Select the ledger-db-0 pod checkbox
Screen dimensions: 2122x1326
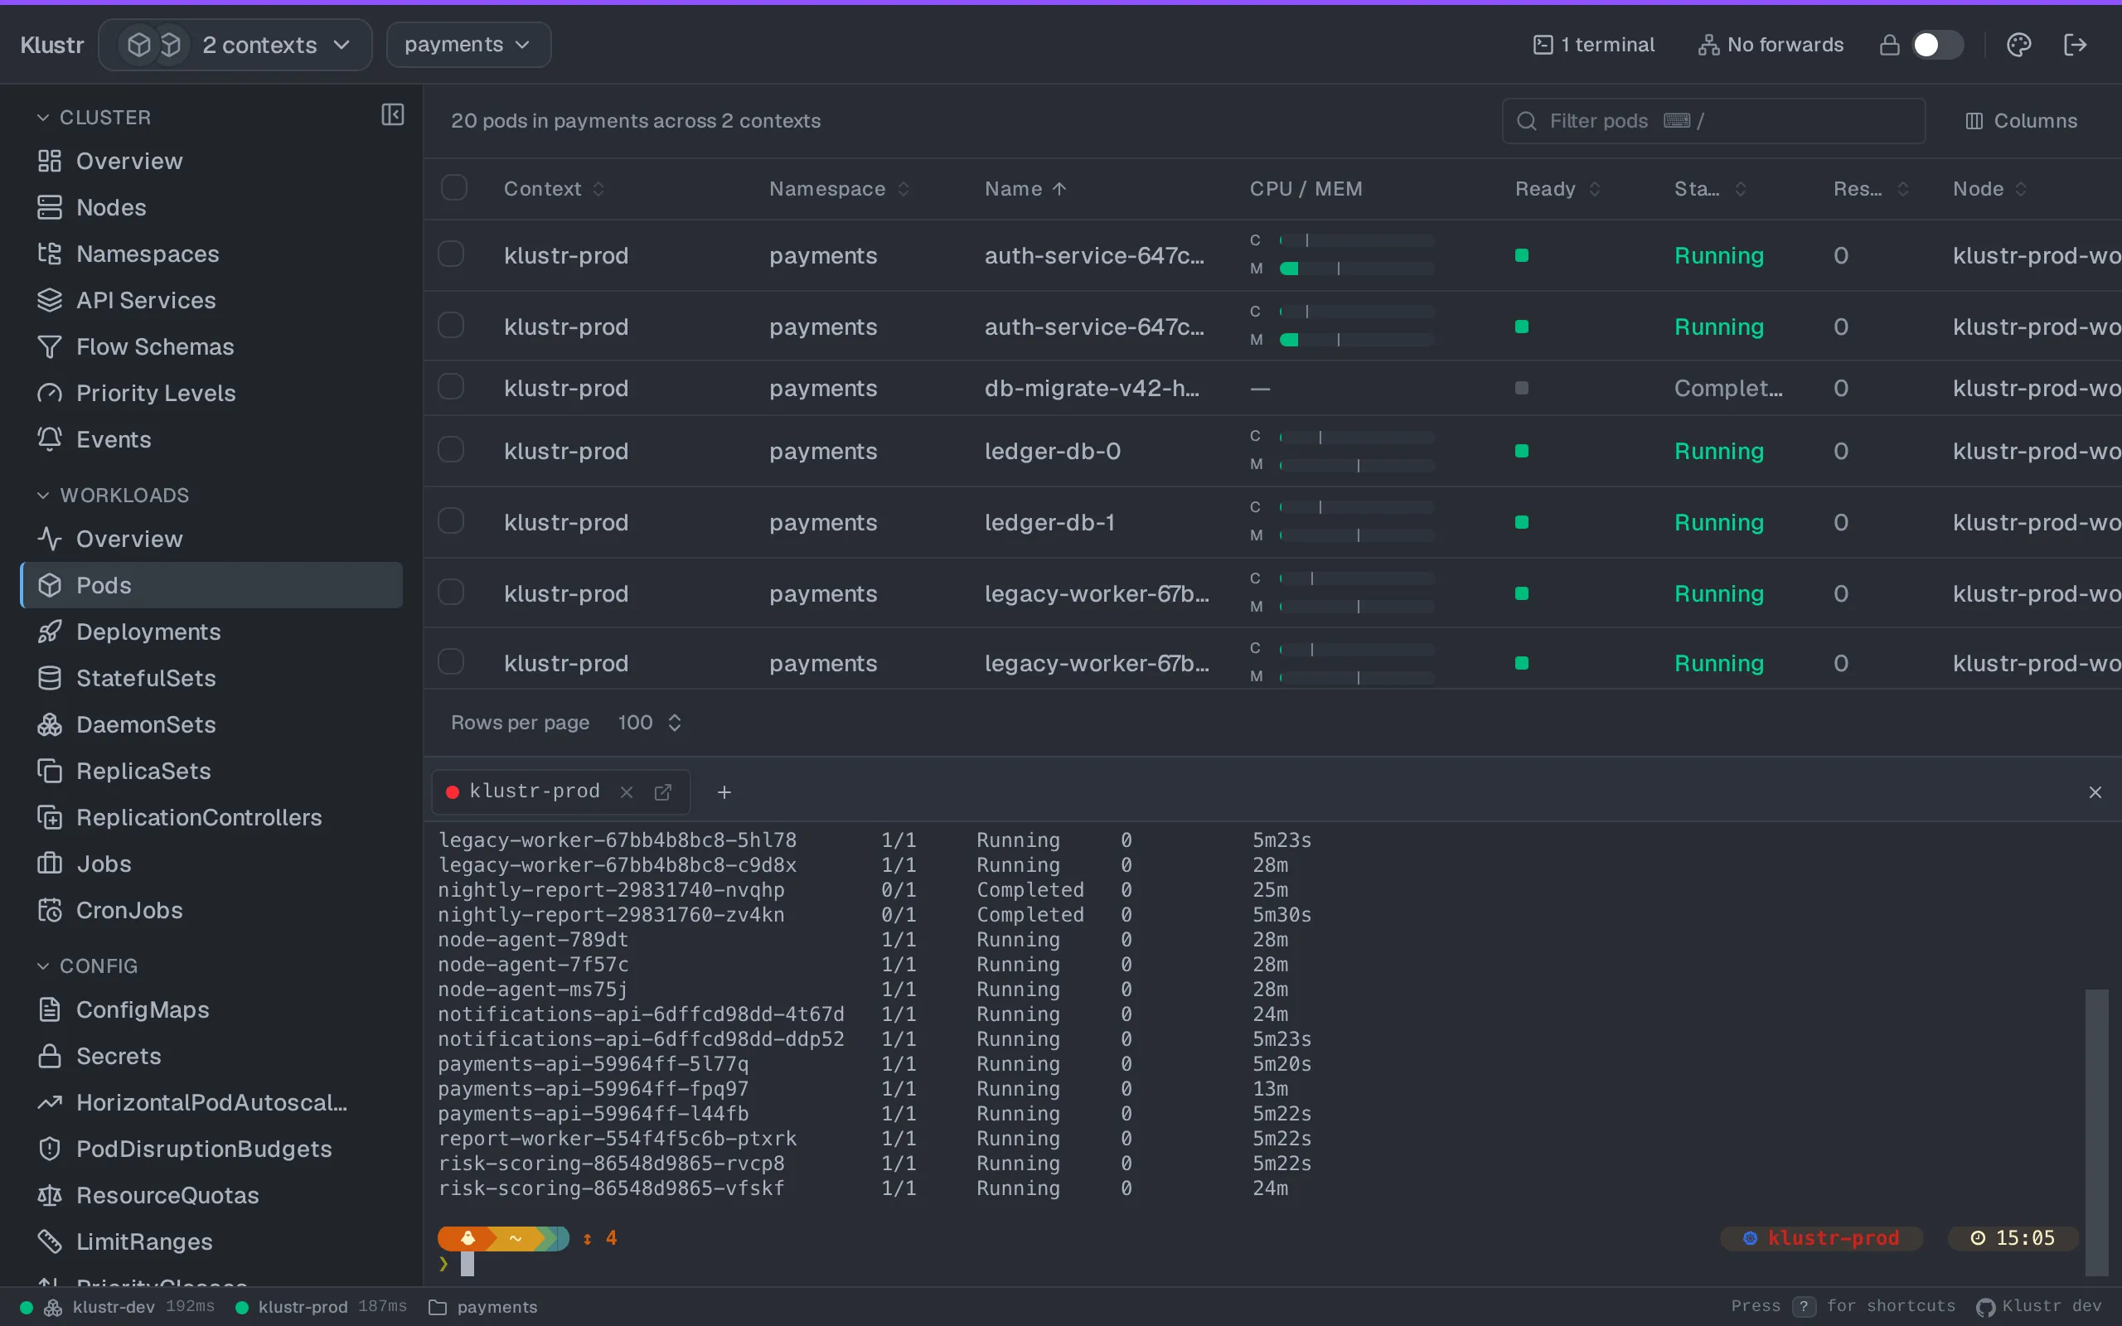click(x=451, y=450)
